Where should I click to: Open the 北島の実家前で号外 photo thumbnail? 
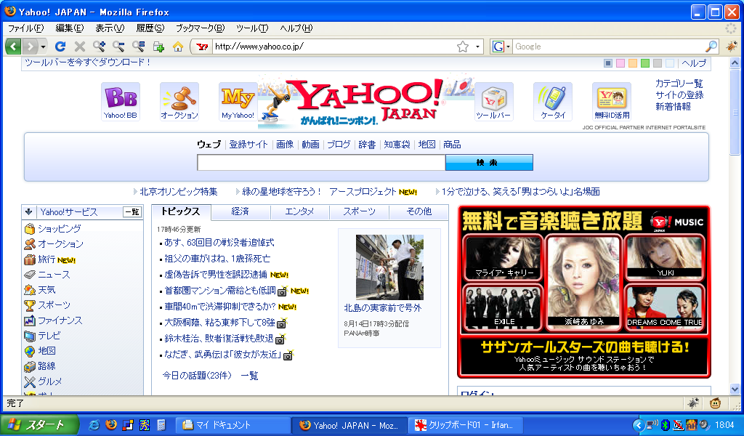tap(389, 267)
